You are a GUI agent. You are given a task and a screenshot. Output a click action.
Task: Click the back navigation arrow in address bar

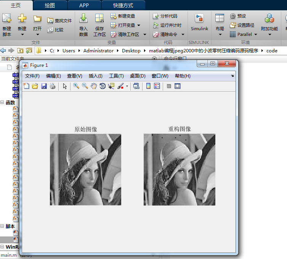click(3, 50)
